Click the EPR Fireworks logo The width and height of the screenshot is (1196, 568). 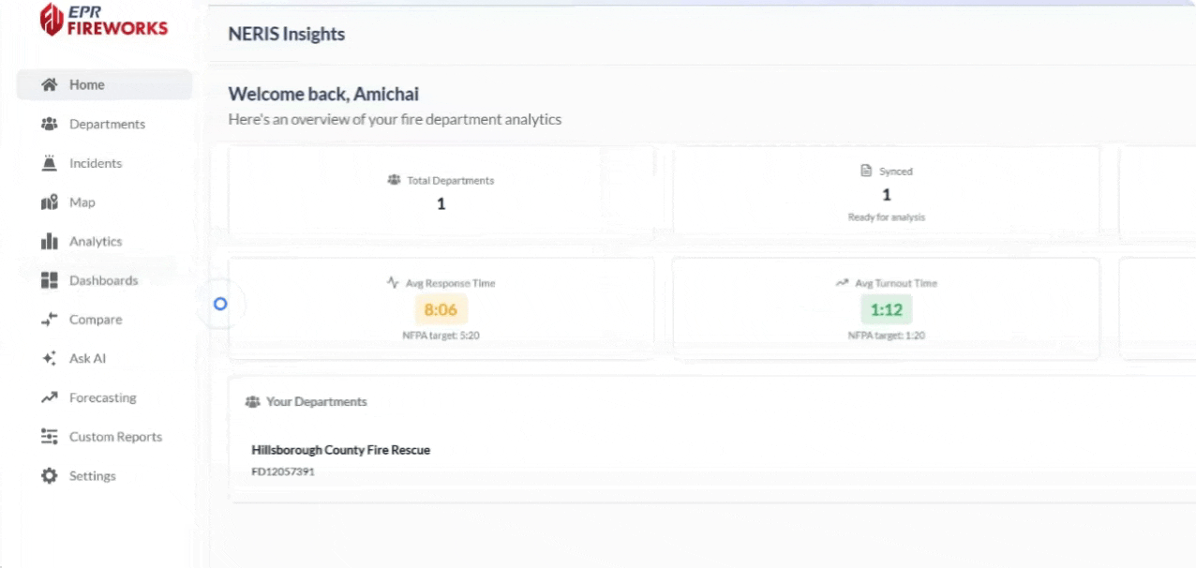[x=104, y=21]
